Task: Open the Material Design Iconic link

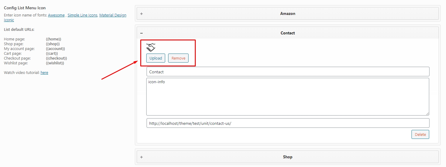Action: 113,15
